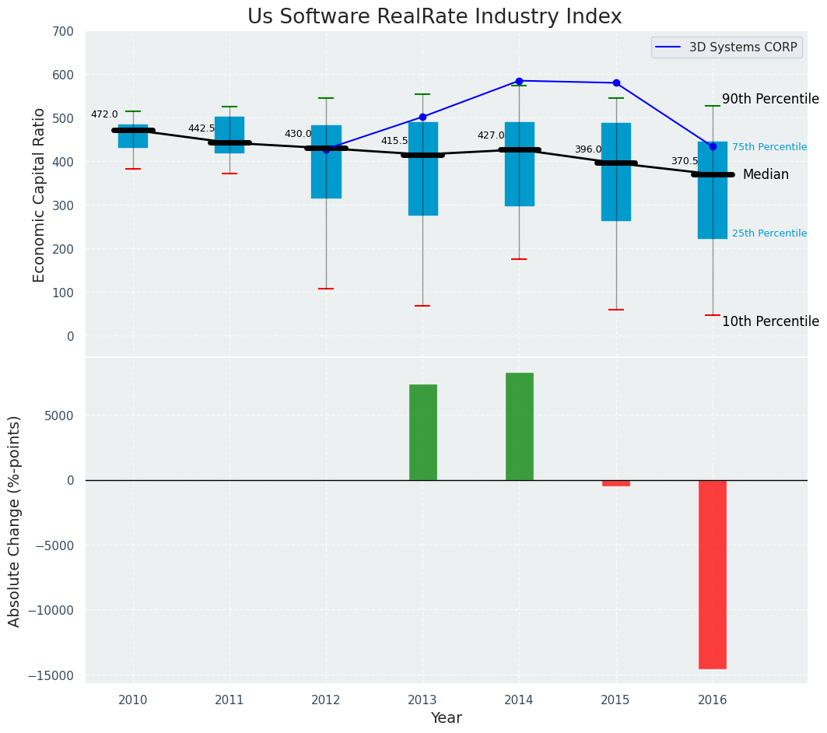Viewport: 827px width, 733px height.
Task: Click the 472.0 median value label
Action: coord(104,114)
